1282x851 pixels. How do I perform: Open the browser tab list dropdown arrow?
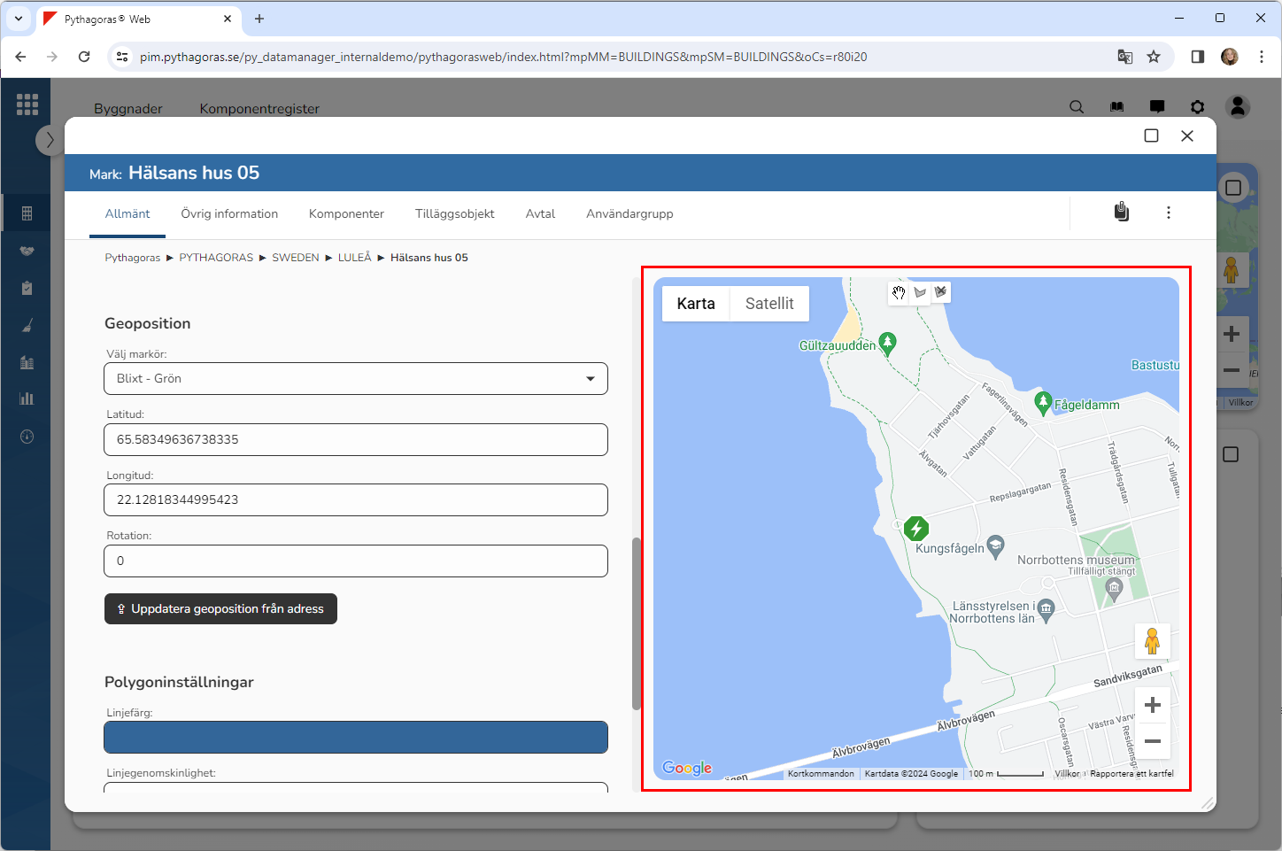18,19
